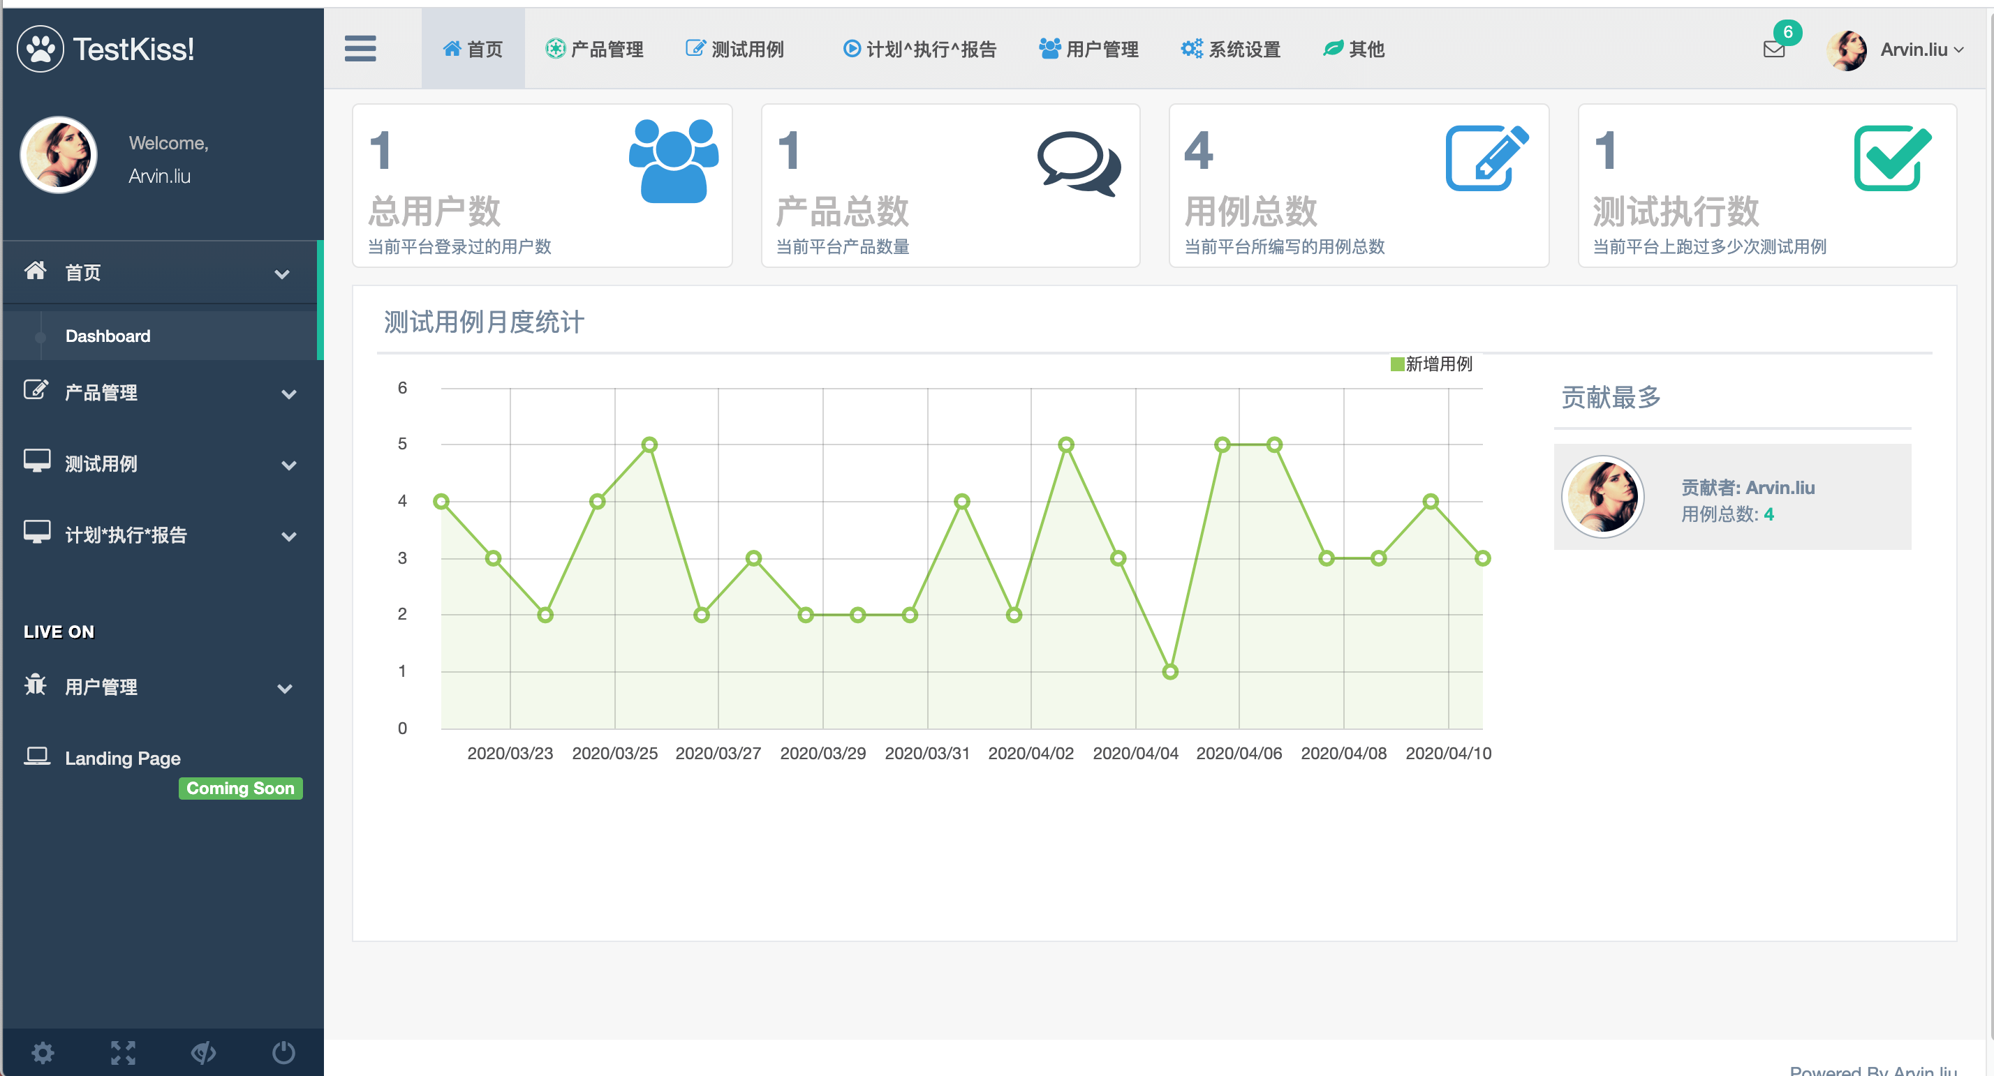Open Landing Page in the sidebar

tap(122, 758)
